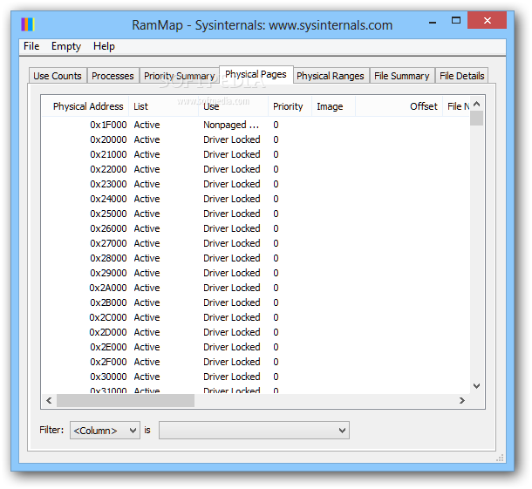Select the row with address 0x30000
Image resolution: width=532 pixels, height=489 pixels.
[x=256, y=377]
